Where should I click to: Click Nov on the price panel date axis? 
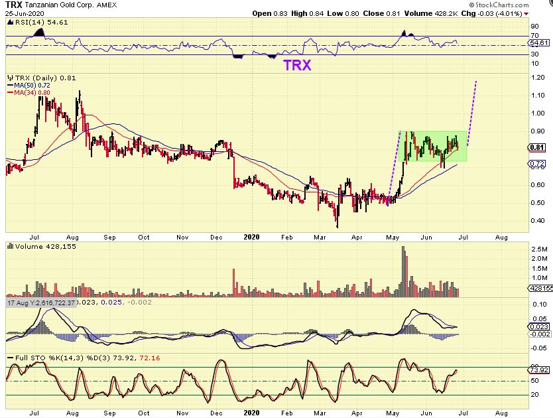coord(182,238)
